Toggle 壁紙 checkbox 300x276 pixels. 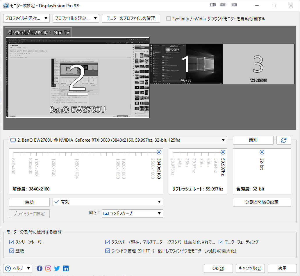tap(12, 251)
